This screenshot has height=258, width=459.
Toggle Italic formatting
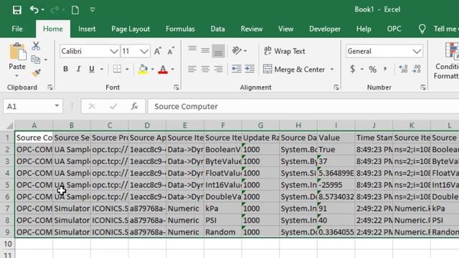[78, 69]
